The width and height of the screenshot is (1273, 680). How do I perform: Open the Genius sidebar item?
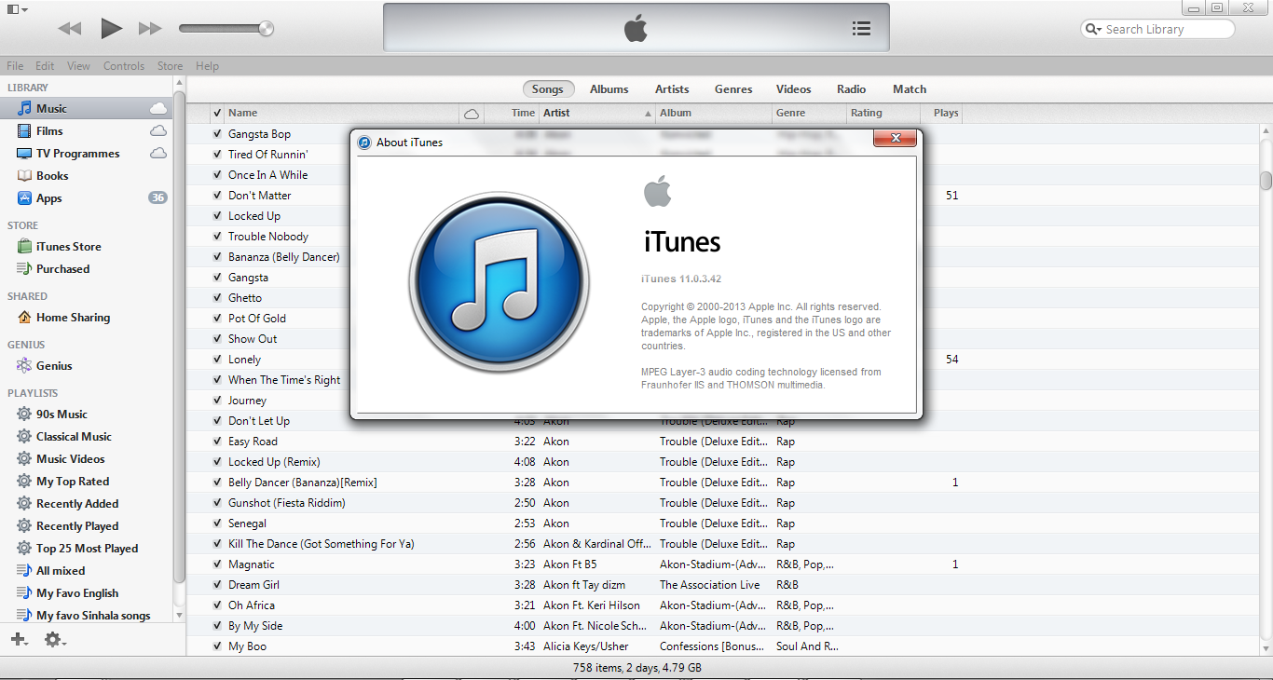54,366
